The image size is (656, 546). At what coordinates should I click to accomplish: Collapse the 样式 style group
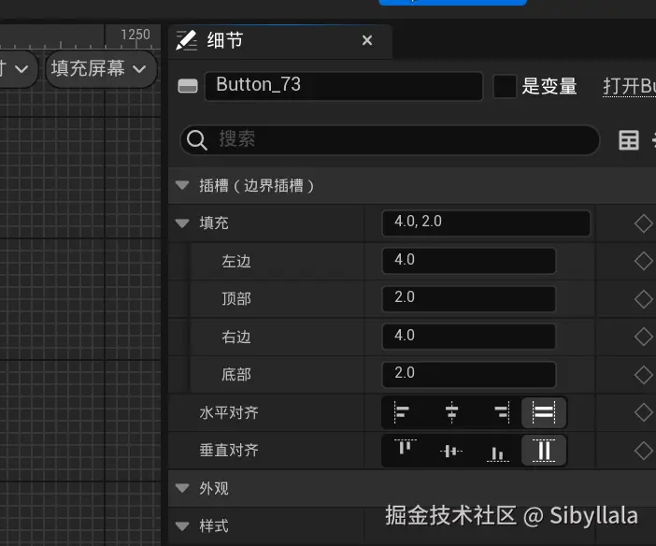(182, 526)
